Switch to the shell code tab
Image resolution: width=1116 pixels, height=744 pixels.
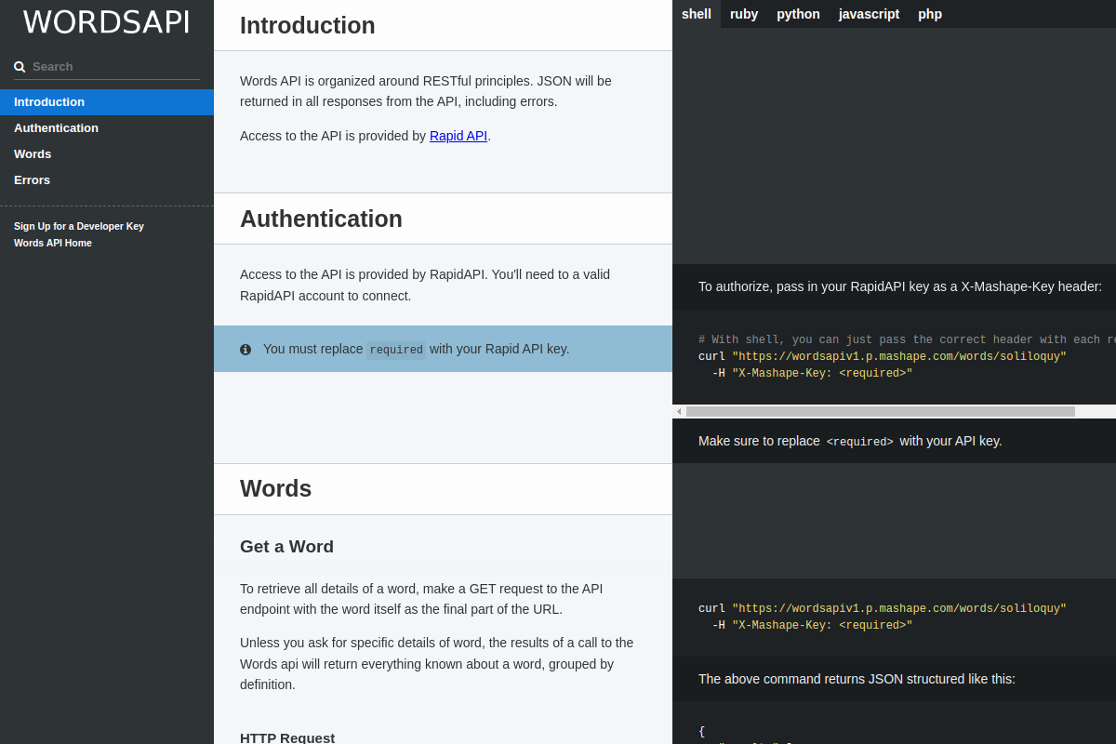click(x=697, y=14)
